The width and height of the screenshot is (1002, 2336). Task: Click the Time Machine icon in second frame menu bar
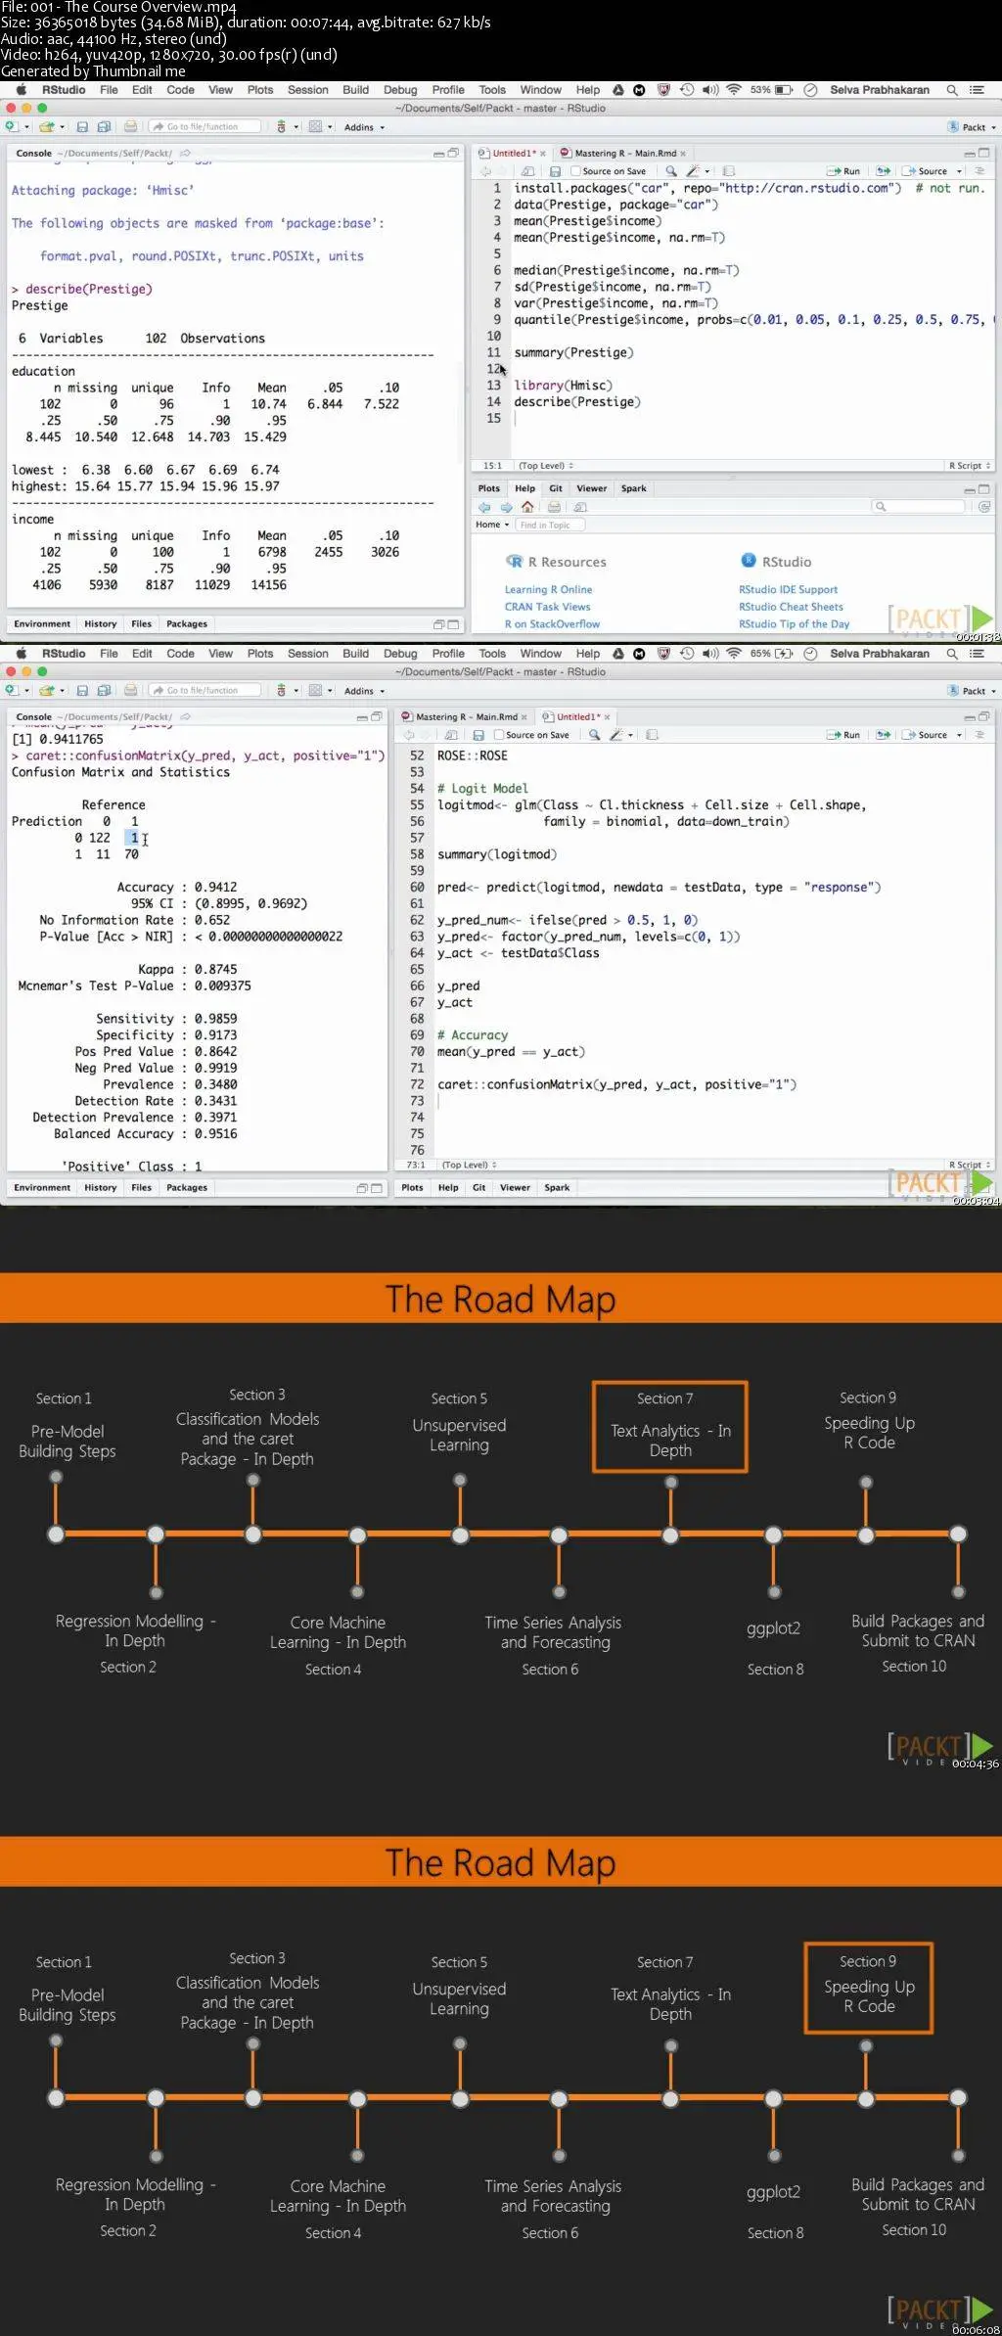point(687,654)
